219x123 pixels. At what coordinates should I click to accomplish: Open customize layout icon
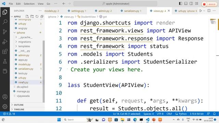coord(197,4)
